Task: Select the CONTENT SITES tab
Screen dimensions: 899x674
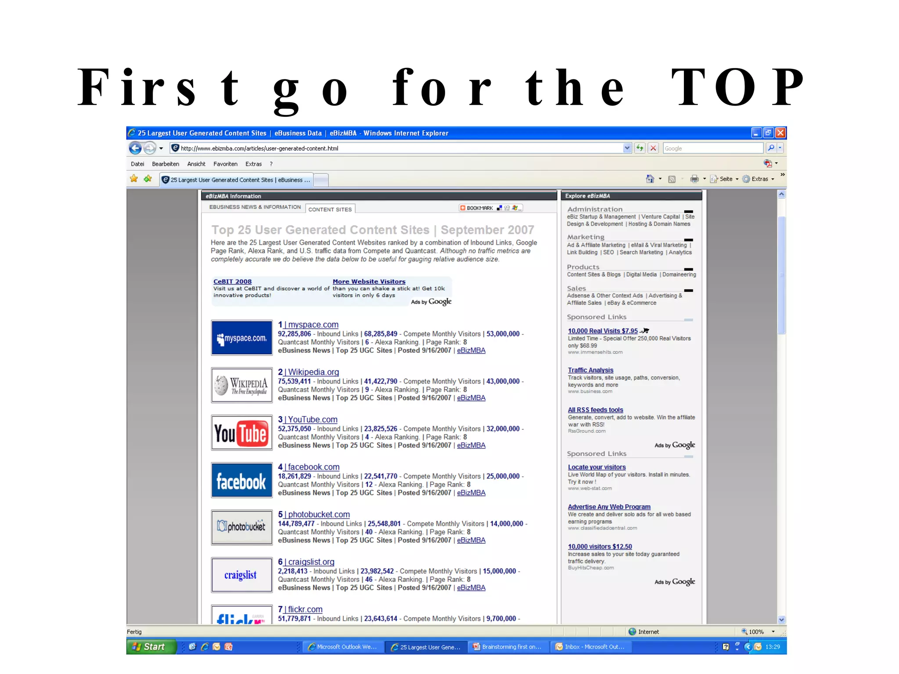Action: pyautogui.click(x=330, y=209)
